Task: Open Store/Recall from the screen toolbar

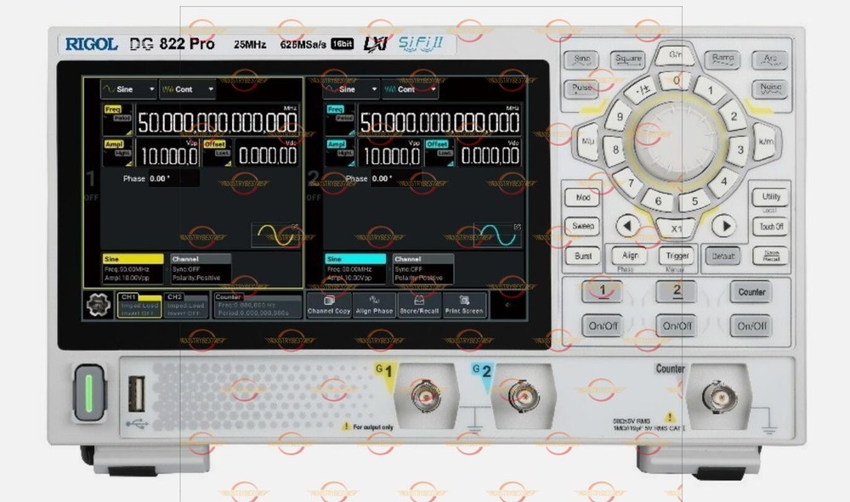Action: coord(419,305)
